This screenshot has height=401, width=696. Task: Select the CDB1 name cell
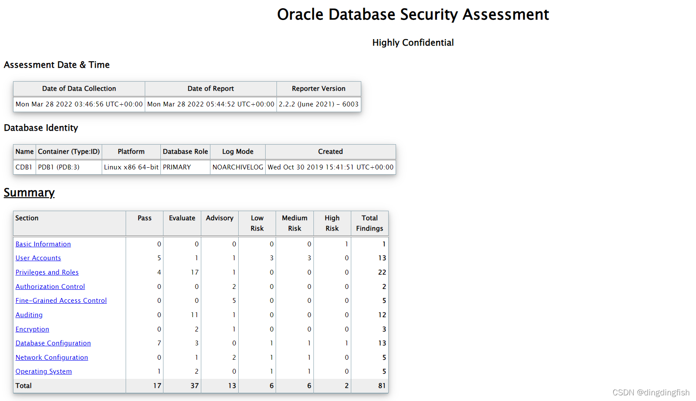pos(24,167)
